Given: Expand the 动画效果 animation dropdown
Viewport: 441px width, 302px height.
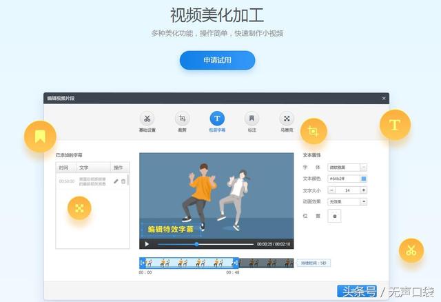Looking at the screenshot, I should click(364, 201).
